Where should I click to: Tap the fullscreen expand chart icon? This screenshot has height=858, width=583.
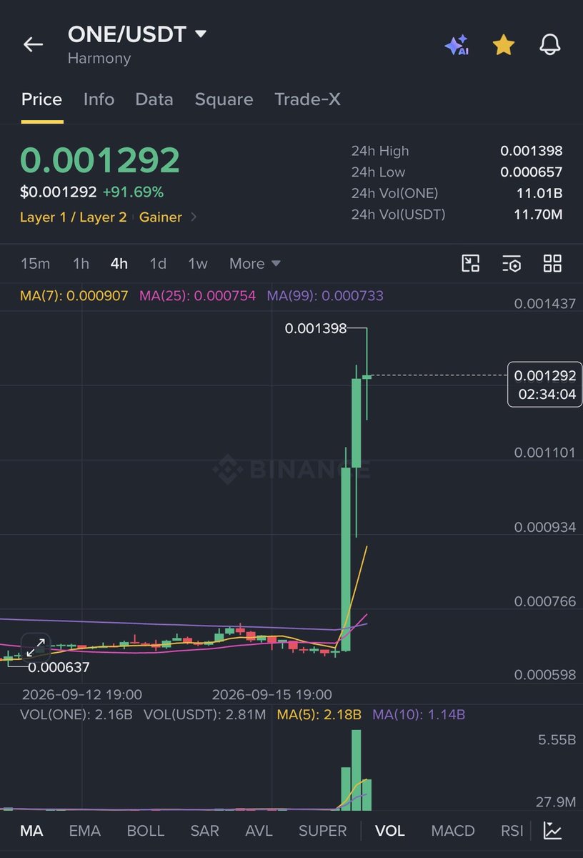point(35,648)
